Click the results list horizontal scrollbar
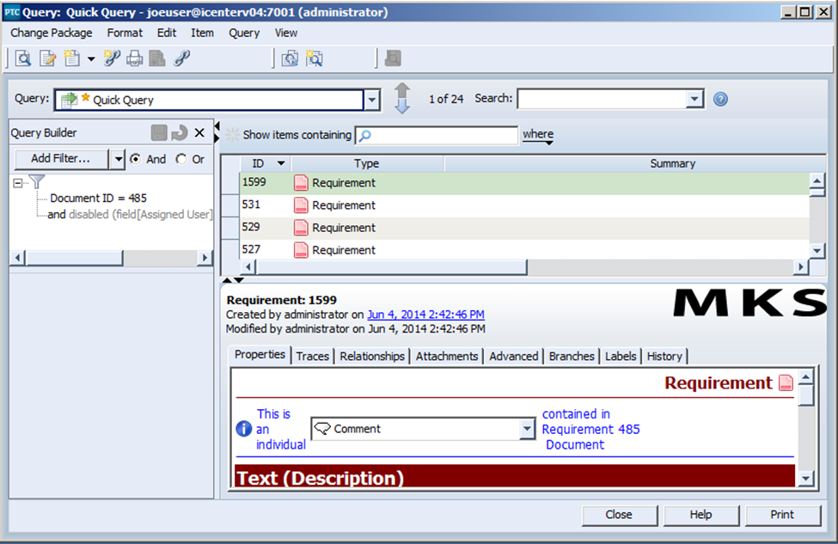 point(526,266)
